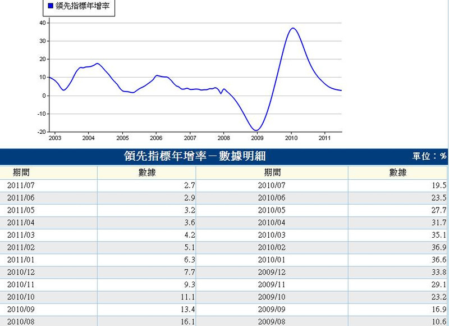The height and width of the screenshot is (326, 449).
Task: Click the value 10.6 in the 2009/08 row
Action: [x=439, y=322]
